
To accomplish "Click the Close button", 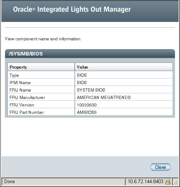I will pyautogui.click(x=161, y=167).
